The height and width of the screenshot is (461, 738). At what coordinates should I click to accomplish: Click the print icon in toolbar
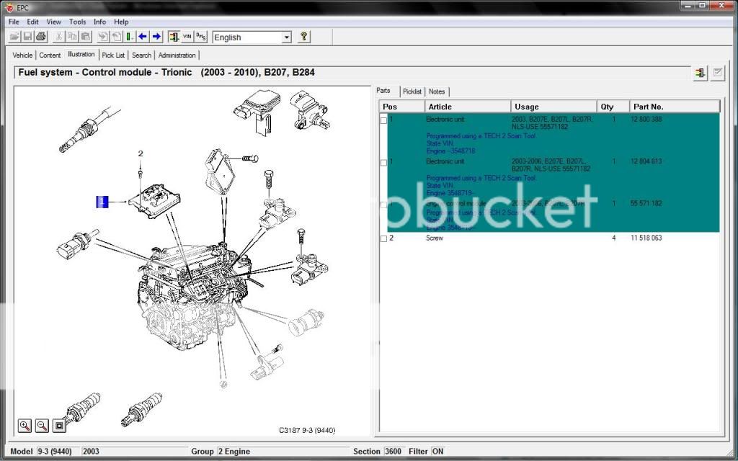pyautogui.click(x=40, y=37)
